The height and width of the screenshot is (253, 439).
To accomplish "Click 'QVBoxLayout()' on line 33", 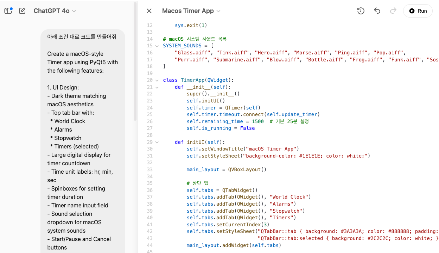I will click(x=247, y=169).
